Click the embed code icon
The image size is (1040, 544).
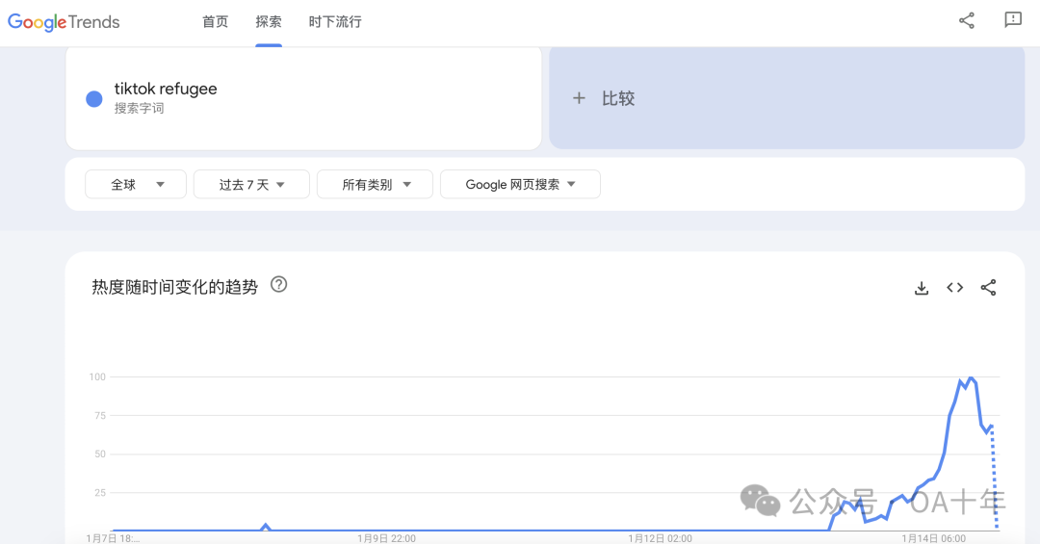click(954, 287)
